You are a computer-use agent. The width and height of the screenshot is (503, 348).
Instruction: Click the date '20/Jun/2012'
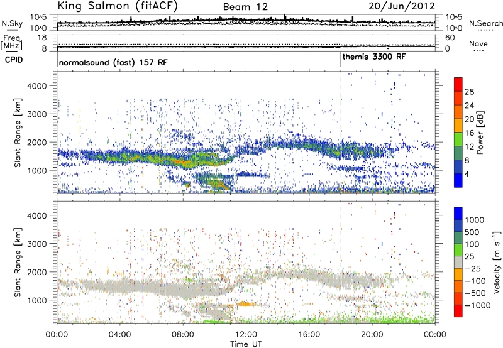pyautogui.click(x=402, y=6)
